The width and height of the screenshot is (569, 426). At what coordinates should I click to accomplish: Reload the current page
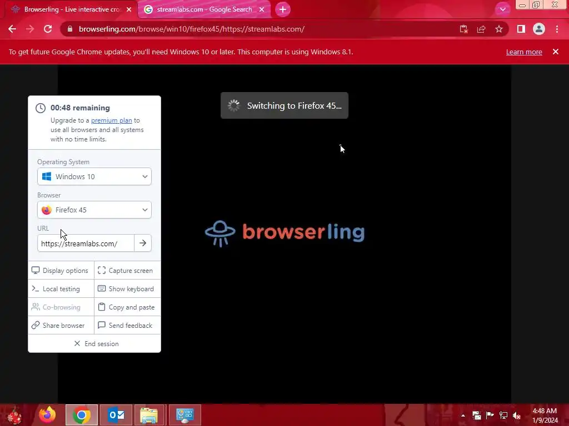[x=48, y=29]
